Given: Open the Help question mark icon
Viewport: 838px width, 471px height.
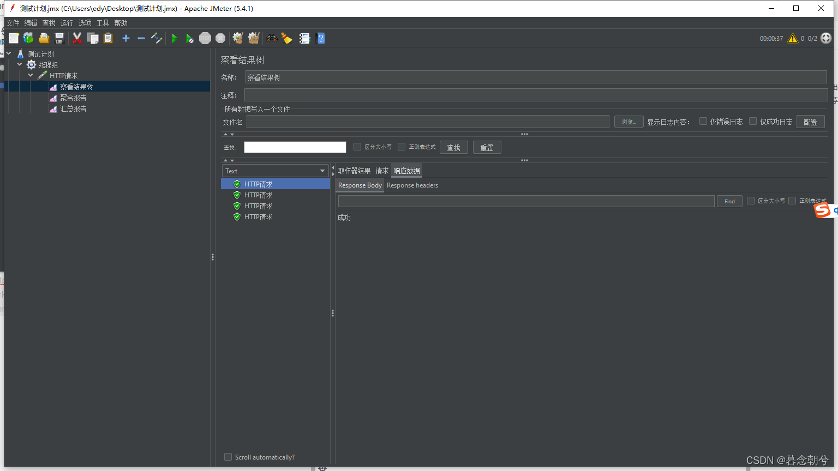Looking at the screenshot, I should coord(320,38).
